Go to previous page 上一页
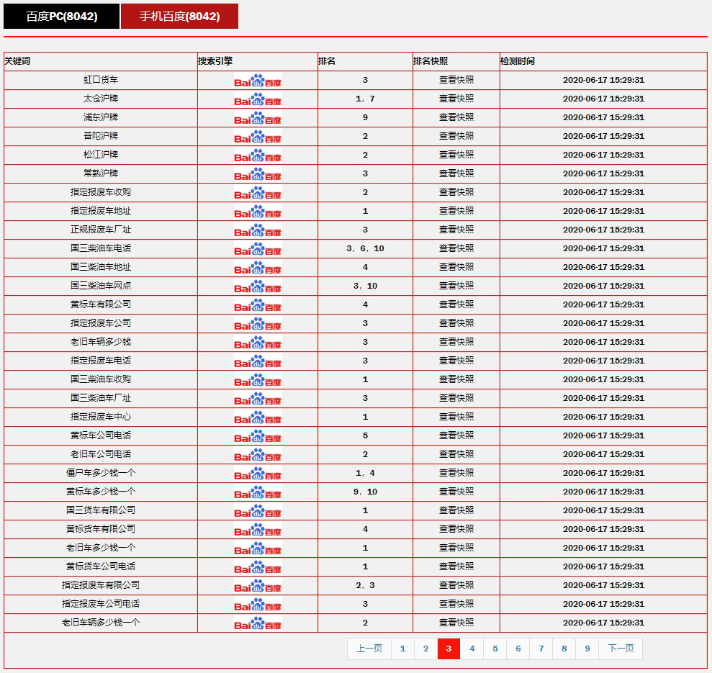This screenshot has width=712, height=673. [369, 649]
